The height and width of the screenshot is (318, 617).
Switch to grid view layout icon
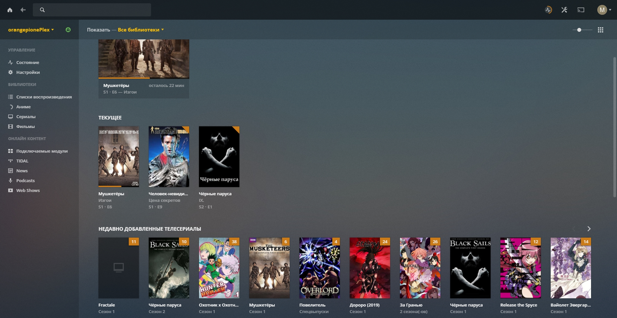pos(601,30)
